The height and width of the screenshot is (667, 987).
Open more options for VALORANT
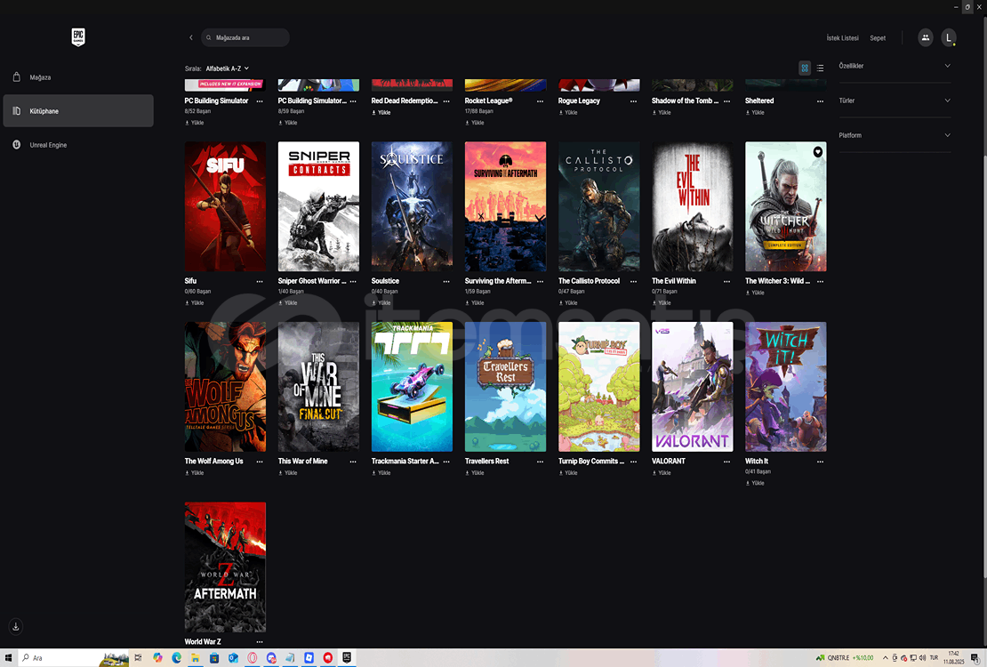click(x=727, y=462)
